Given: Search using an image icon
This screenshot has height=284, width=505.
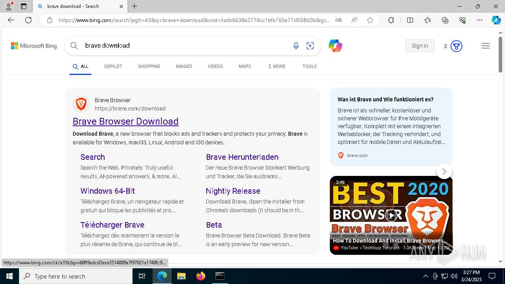Looking at the screenshot, I should click(310, 46).
